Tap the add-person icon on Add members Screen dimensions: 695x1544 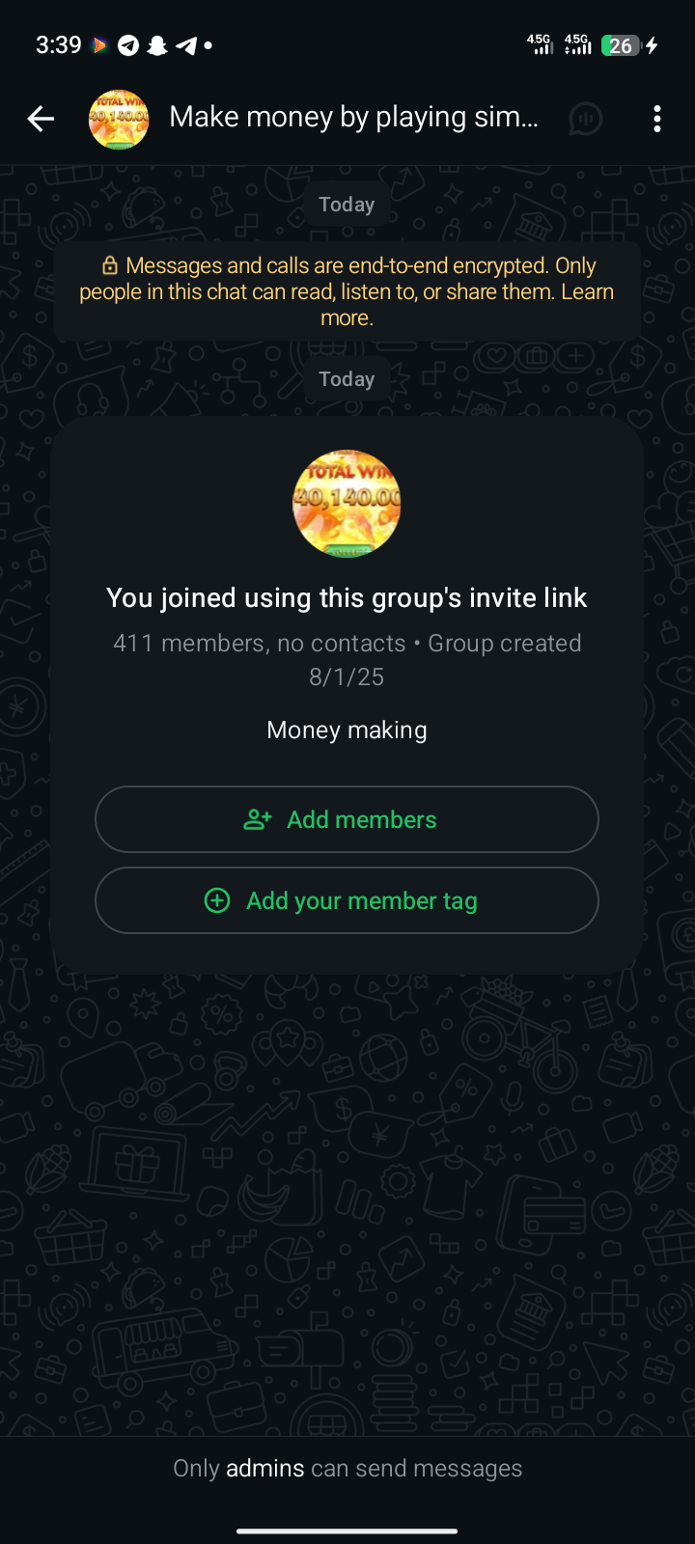pos(258,819)
